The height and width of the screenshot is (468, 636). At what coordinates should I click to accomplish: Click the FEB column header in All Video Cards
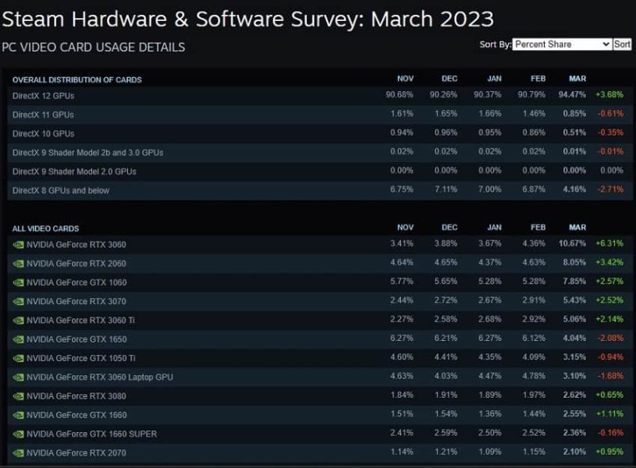pyautogui.click(x=538, y=228)
